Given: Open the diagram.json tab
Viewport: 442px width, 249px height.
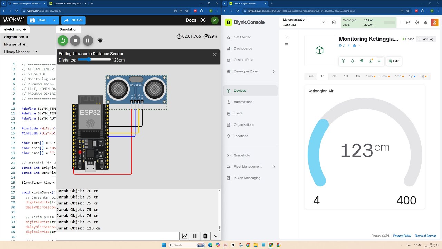Looking at the screenshot, I should (16, 37).
